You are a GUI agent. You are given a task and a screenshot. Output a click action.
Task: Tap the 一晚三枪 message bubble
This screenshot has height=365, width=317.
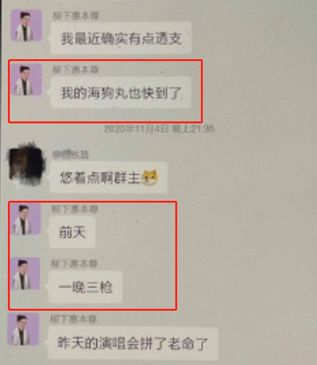coord(86,287)
